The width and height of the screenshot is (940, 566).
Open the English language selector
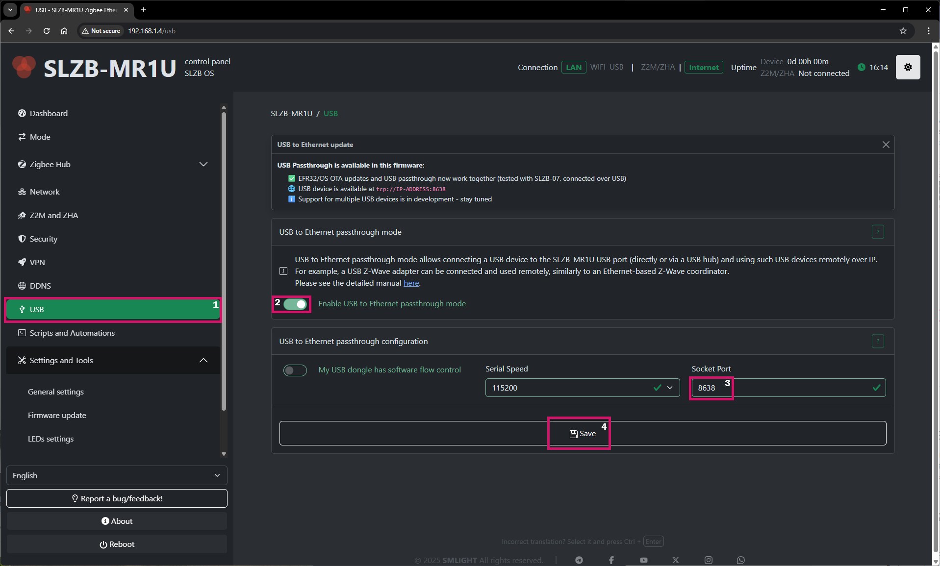116,475
